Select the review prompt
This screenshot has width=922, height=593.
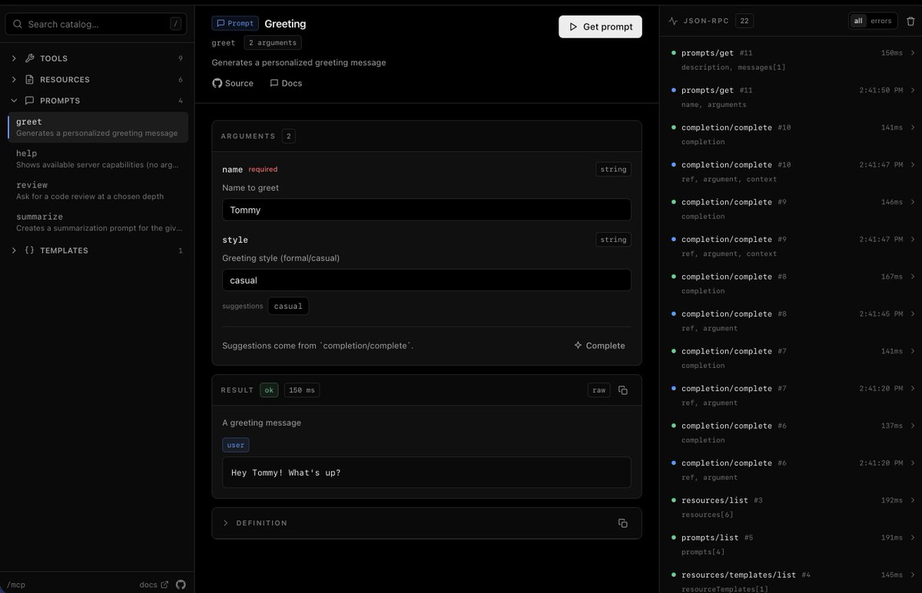tap(98, 190)
